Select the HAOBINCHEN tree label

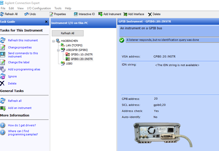coord(69,41)
